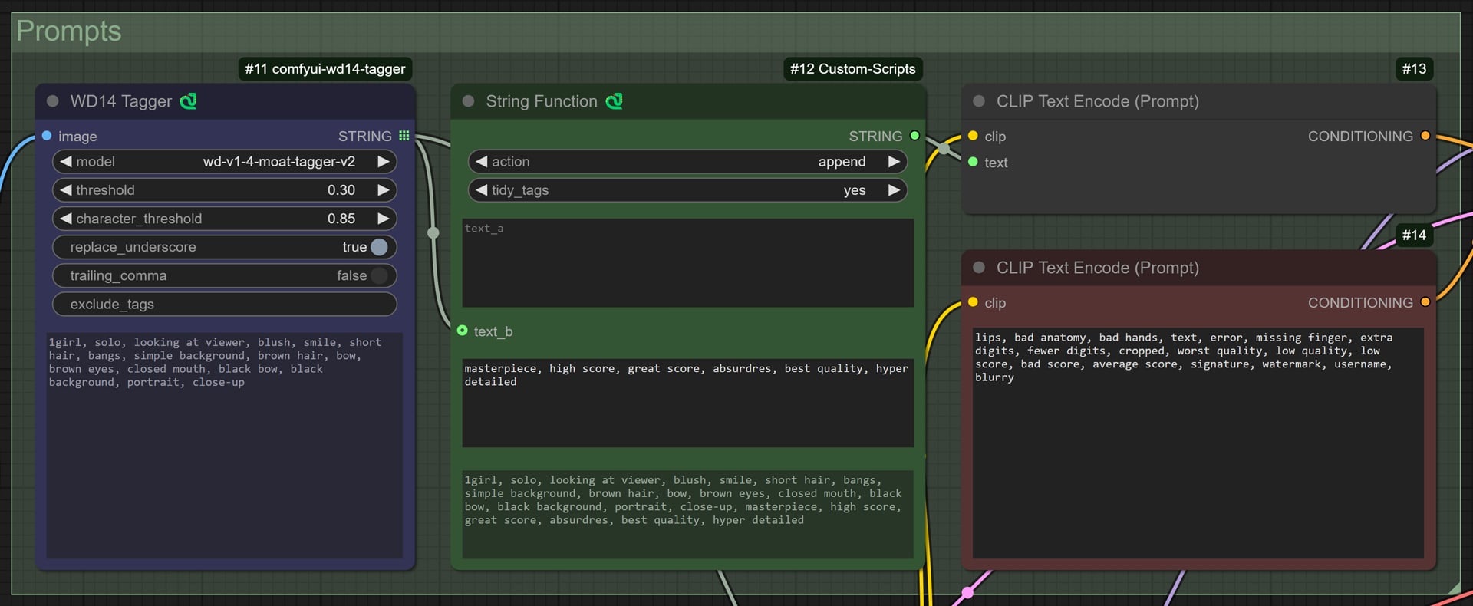The height and width of the screenshot is (606, 1473).
Task: Decrease character_threshold with left arrow
Action: click(x=66, y=219)
